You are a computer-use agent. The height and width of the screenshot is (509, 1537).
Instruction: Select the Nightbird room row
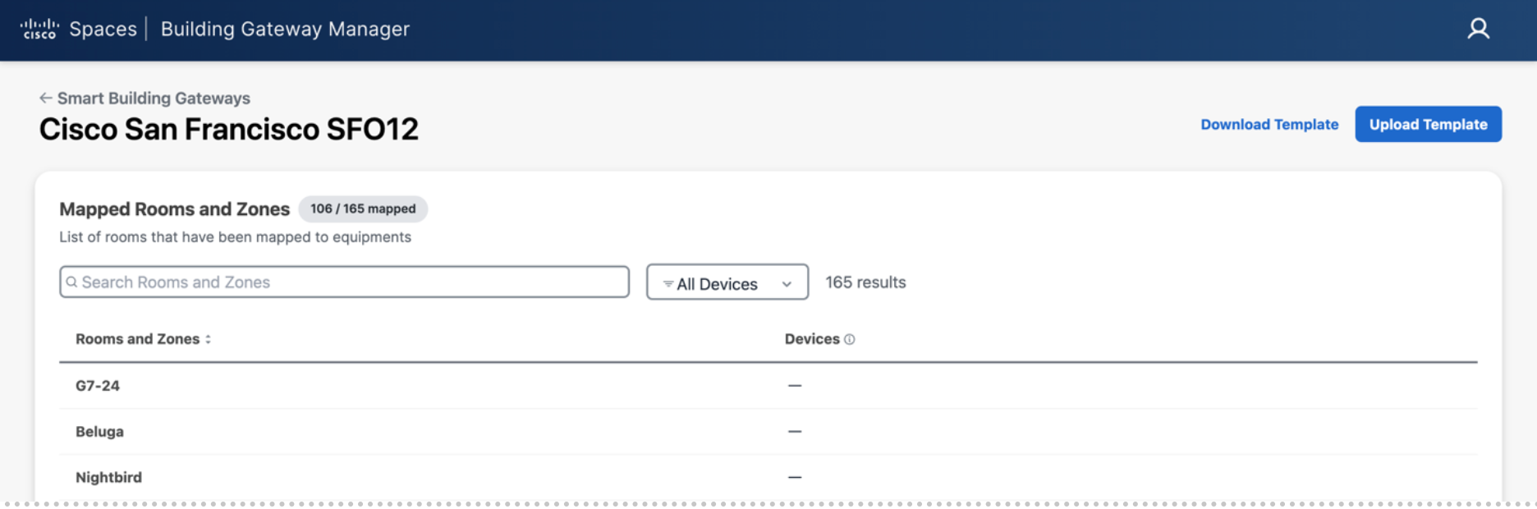point(108,478)
